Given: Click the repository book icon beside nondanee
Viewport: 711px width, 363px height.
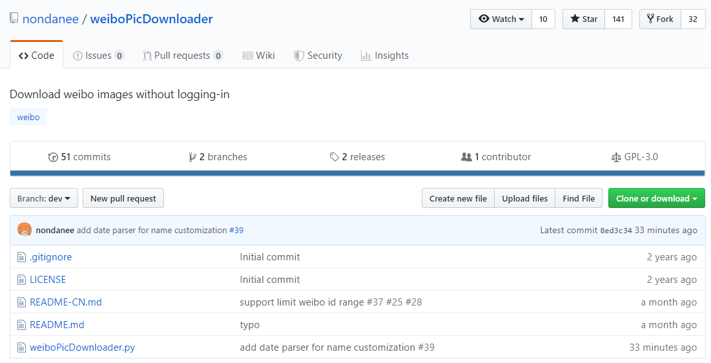Looking at the screenshot, I should (x=14, y=19).
